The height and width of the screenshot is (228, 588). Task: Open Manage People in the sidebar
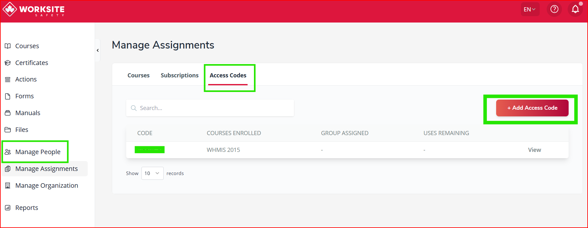pyautogui.click(x=38, y=152)
